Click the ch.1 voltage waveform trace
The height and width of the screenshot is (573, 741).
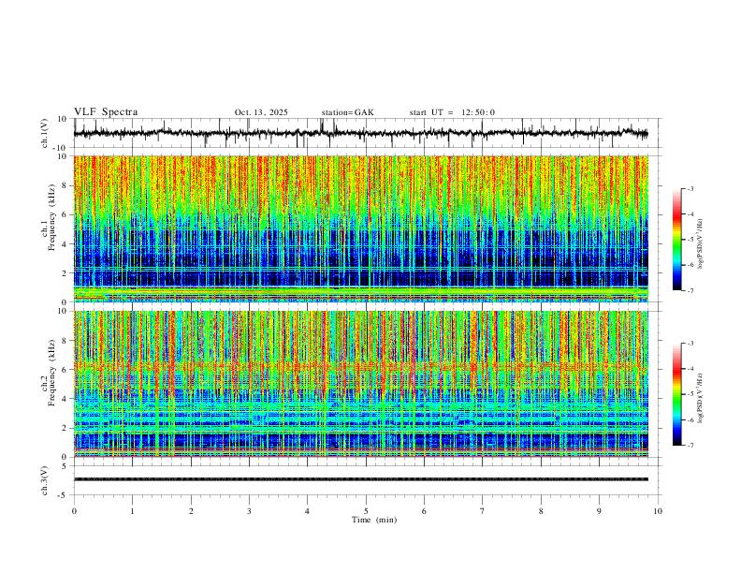click(x=360, y=133)
